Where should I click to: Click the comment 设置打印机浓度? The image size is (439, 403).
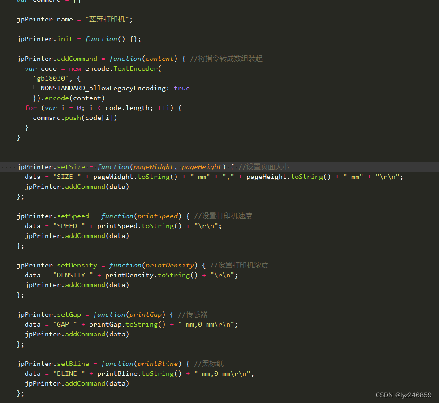[239, 265]
